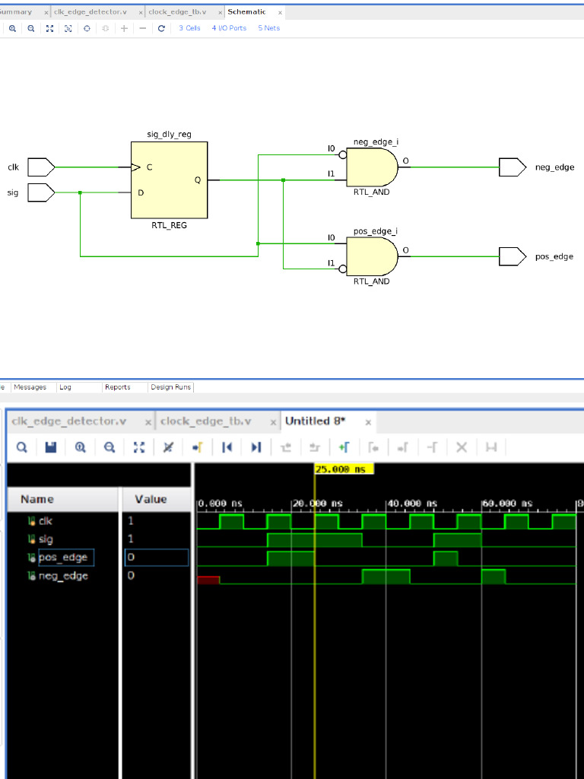584x779 pixels.
Task: Click the next transition waveform icon
Action: tap(314, 447)
